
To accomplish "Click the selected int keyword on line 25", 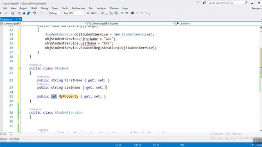I will click(x=54, y=96).
